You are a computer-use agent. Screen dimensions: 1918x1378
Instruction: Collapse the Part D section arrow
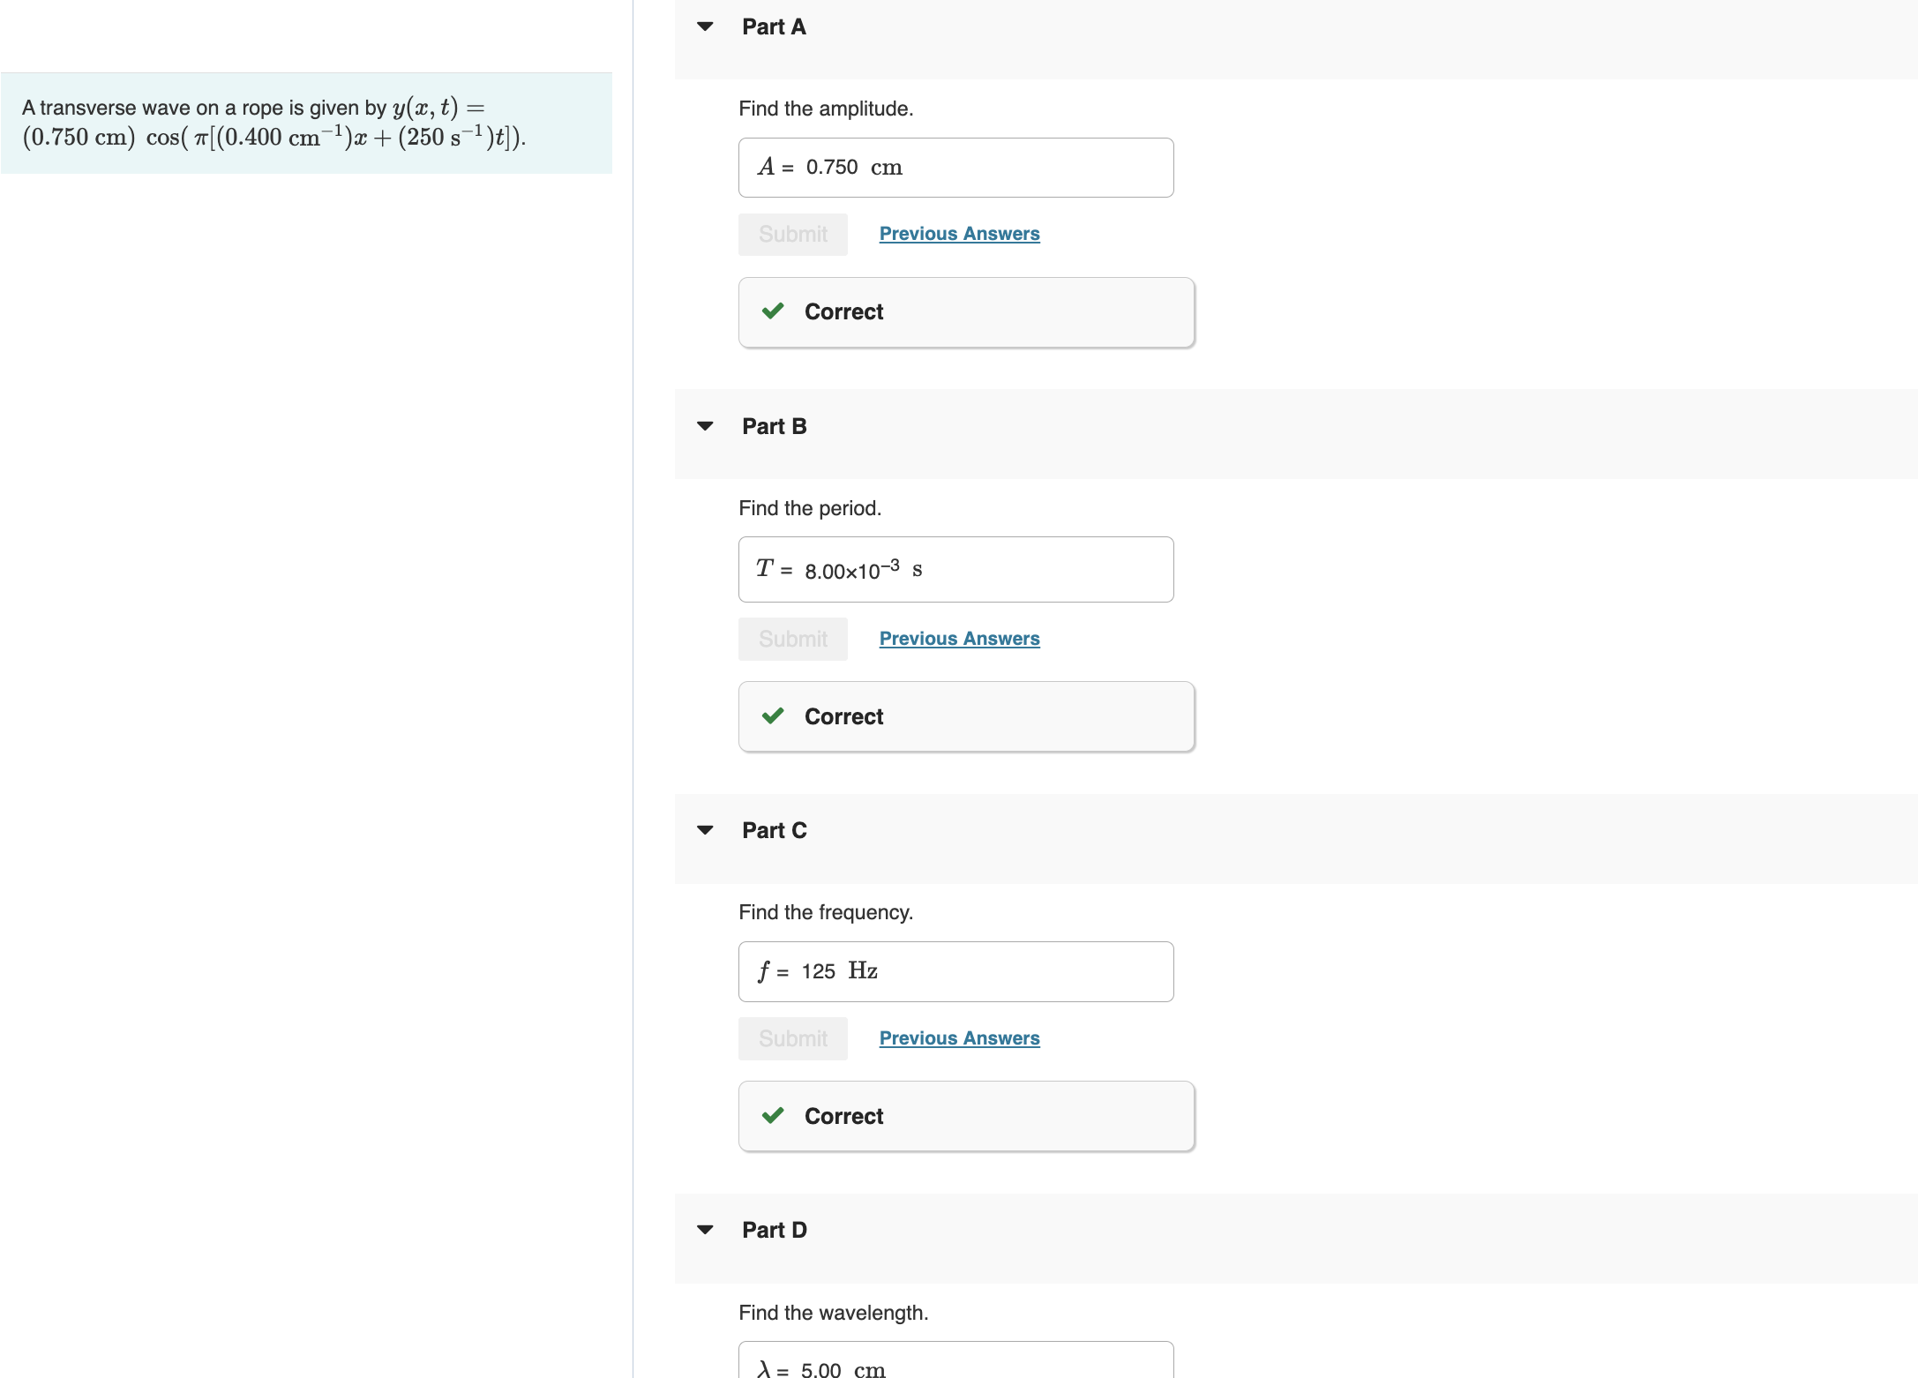(x=705, y=1230)
